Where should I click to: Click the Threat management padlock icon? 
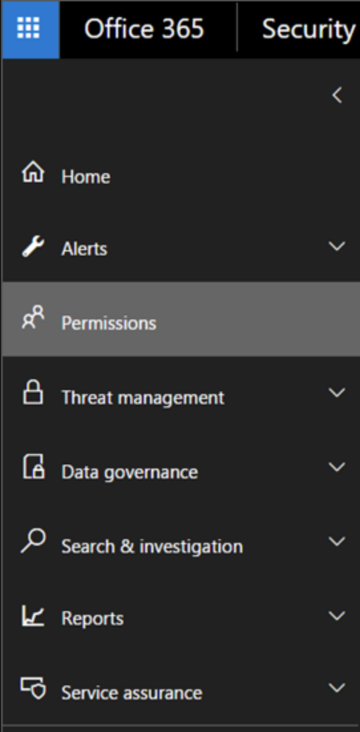click(x=33, y=391)
